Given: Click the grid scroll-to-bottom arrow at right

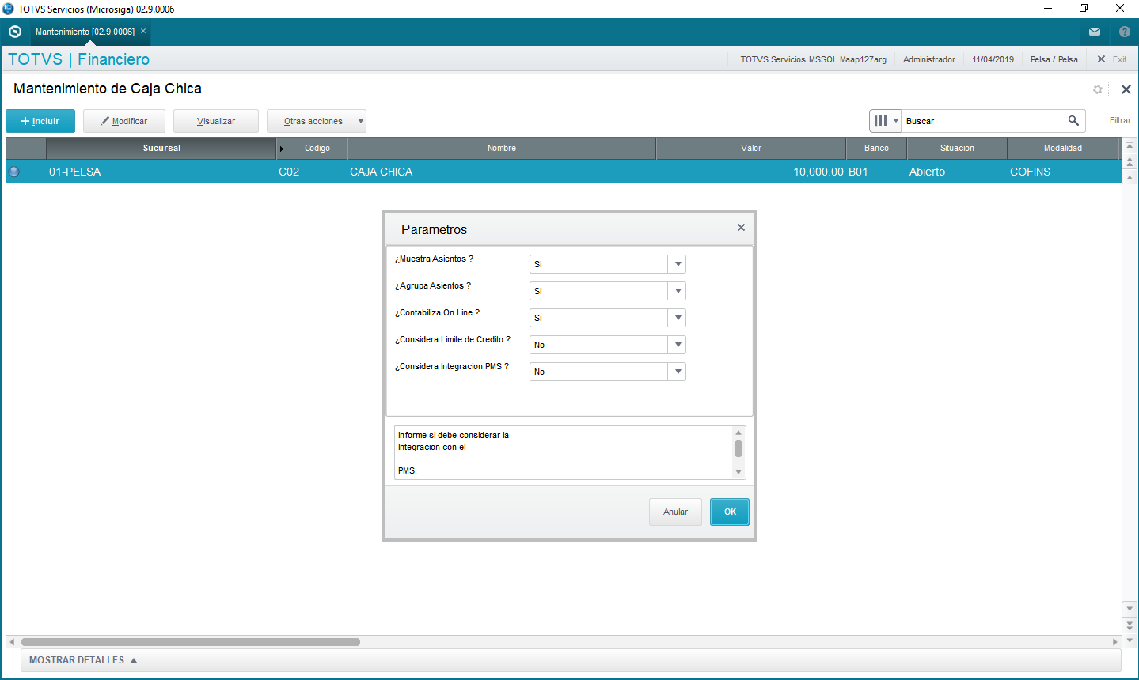Looking at the screenshot, I should pyautogui.click(x=1130, y=640).
